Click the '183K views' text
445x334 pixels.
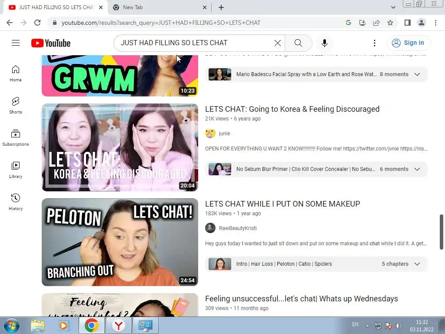(x=218, y=214)
